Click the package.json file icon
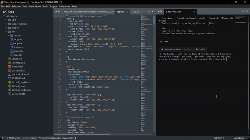The width and height of the screenshot is (250, 140). pos(10,71)
